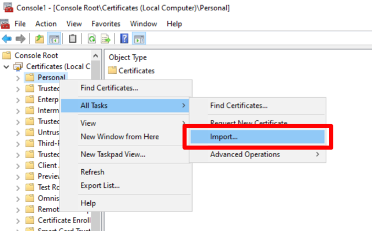
Task: Open the View submenu in context menu
Action: [126, 123]
